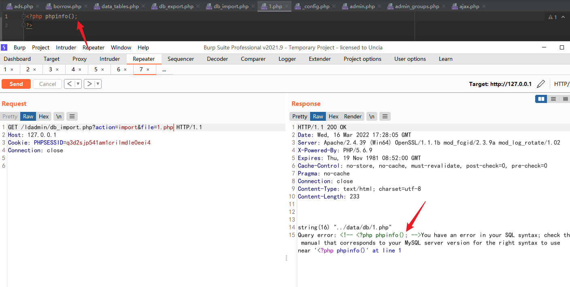Open the Repeater menu in menu bar
Screen dimensions: 570x287
(x=94, y=47)
